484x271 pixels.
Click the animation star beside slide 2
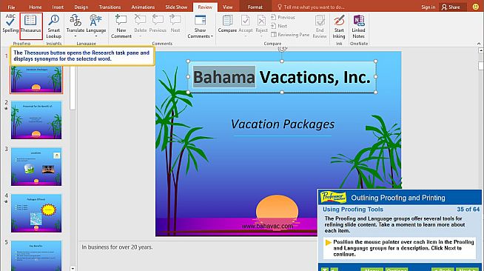point(6,109)
